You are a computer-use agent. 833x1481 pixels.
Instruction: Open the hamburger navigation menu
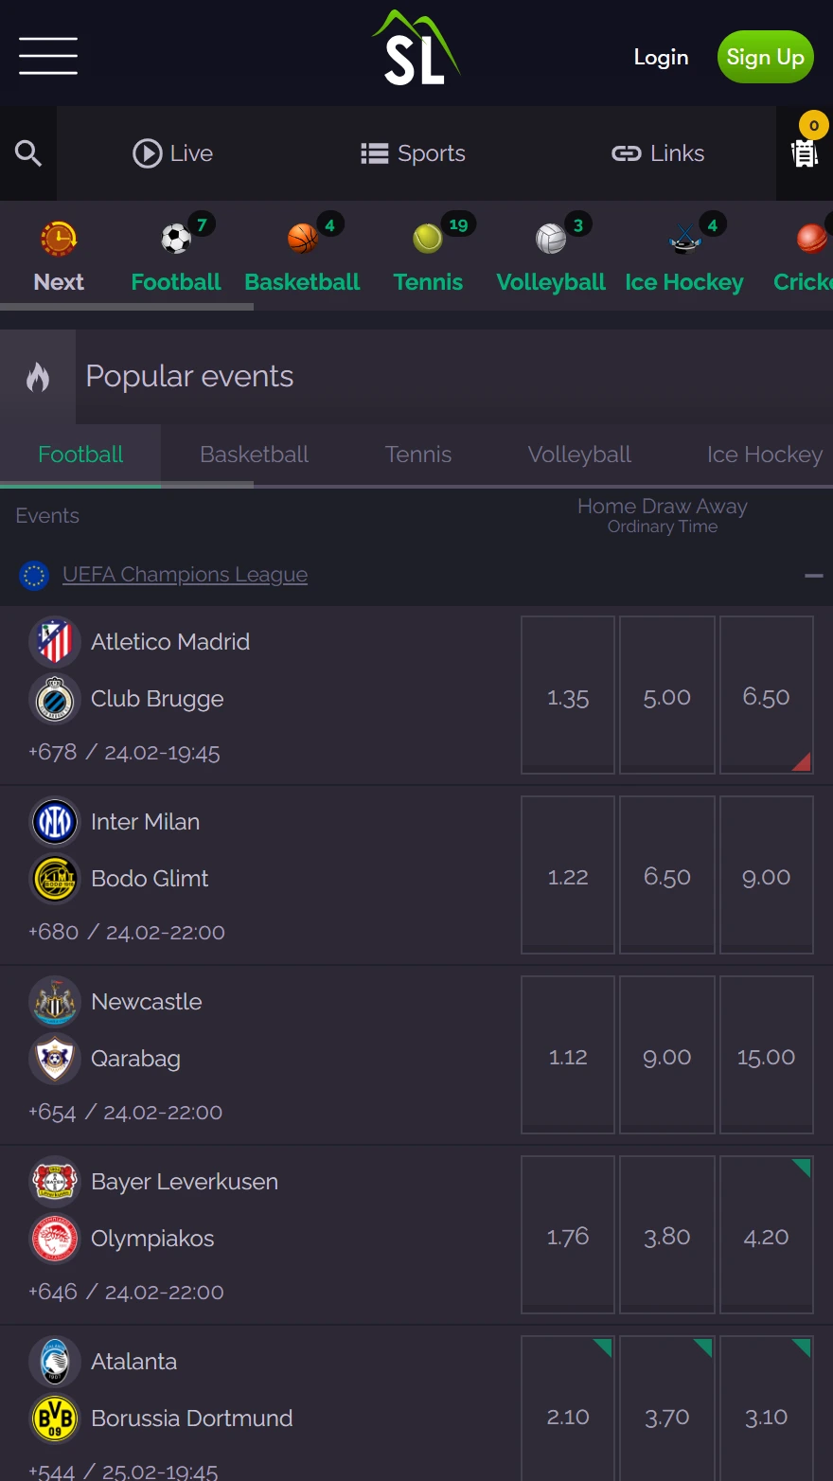pos(47,57)
